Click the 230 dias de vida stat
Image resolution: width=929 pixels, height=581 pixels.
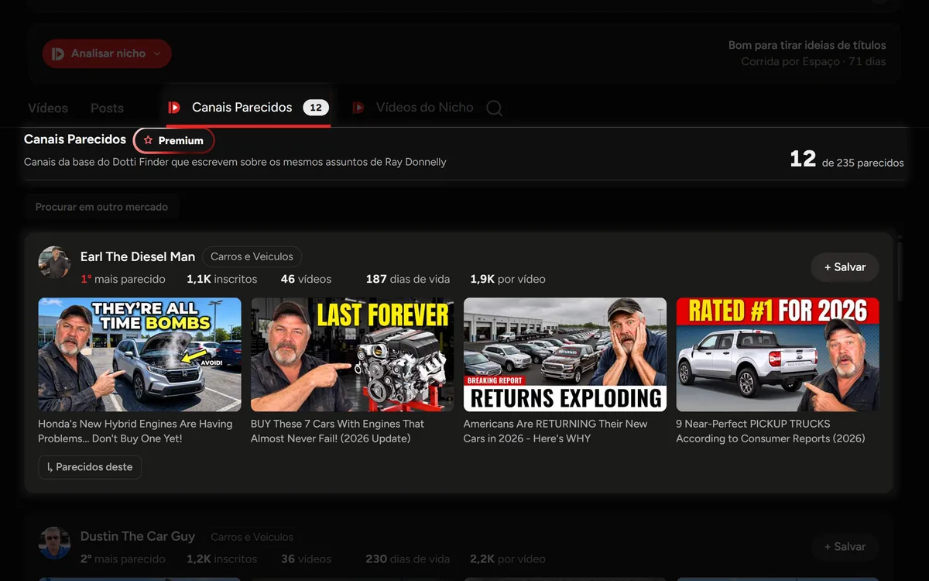pyautogui.click(x=408, y=559)
